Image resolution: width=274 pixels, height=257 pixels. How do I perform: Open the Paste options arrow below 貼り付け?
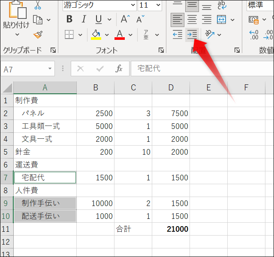17,34
